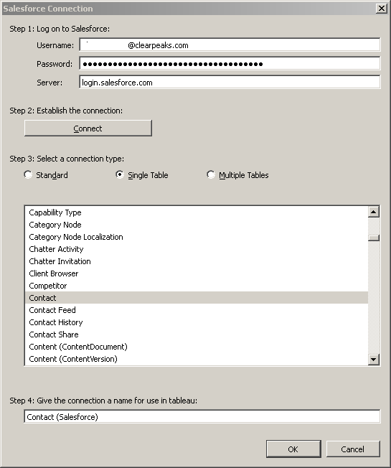
Task: Select Category Node Localization in the list
Action: pos(197,237)
